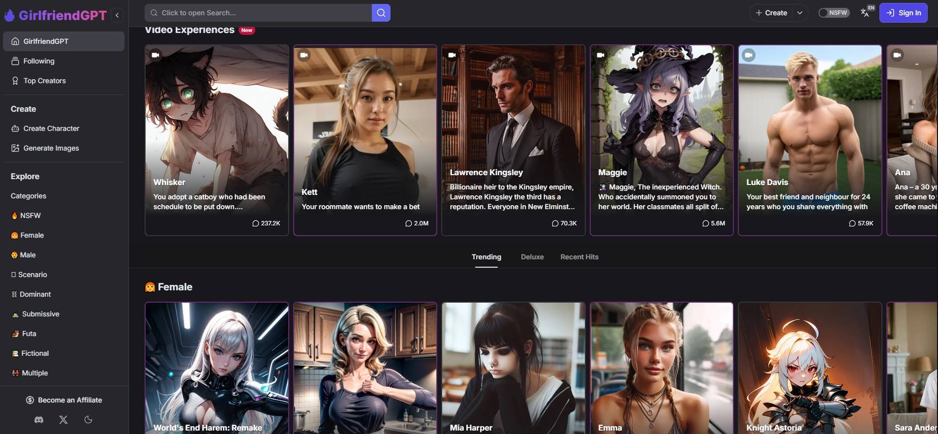Image resolution: width=938 pixels, height=434 pixels.
Task: Click the video camera icon on Kett card
Action: [304, 55]
